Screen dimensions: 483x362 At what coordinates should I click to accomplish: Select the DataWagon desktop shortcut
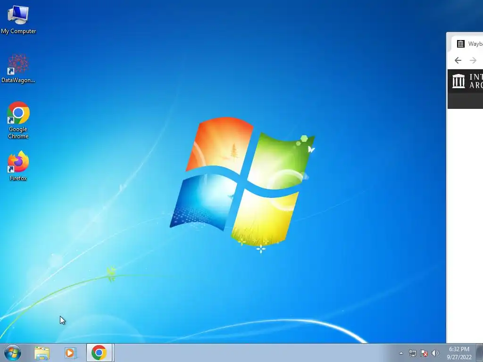[18, 68]
